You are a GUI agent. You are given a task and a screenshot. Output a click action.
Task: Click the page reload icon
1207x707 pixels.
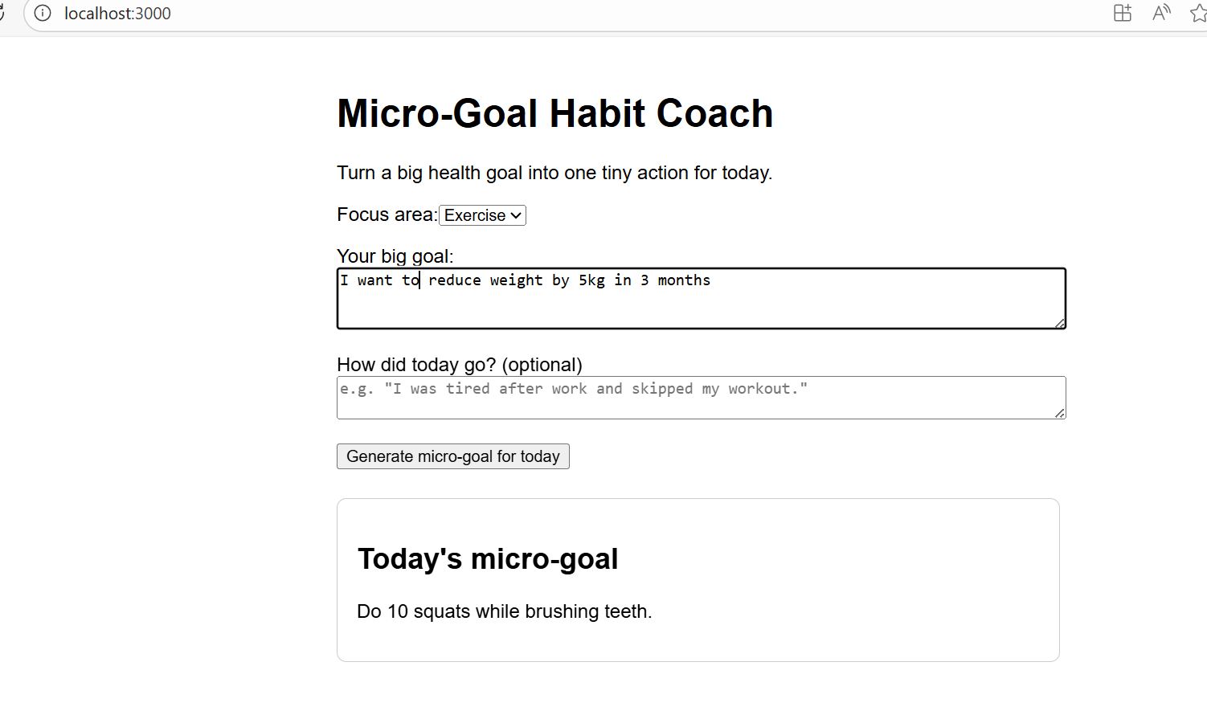[x=2, y=13]
